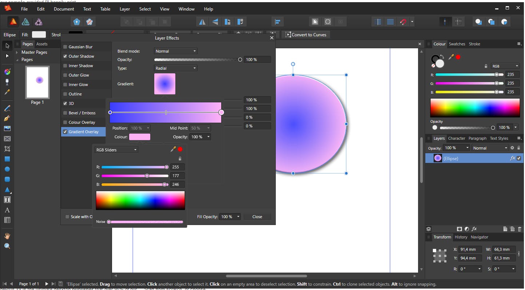The width and height of the screenshot is (525, 290).
Task: Enable the Outer Glow effect
Action: pos(65,75)
